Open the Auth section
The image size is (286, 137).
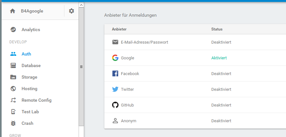[x=26, y=54]
